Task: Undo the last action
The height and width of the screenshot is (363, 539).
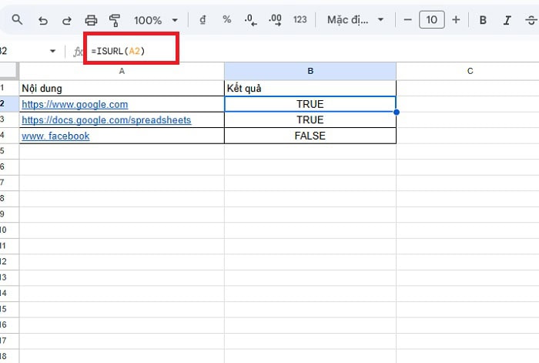Action: pos(42,19)
